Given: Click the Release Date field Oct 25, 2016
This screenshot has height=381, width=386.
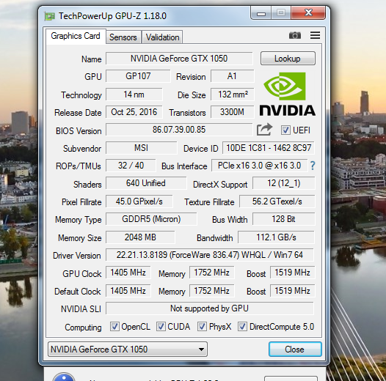Looking at the screenshot, I should pyautogui.click(x=134, y=112).
